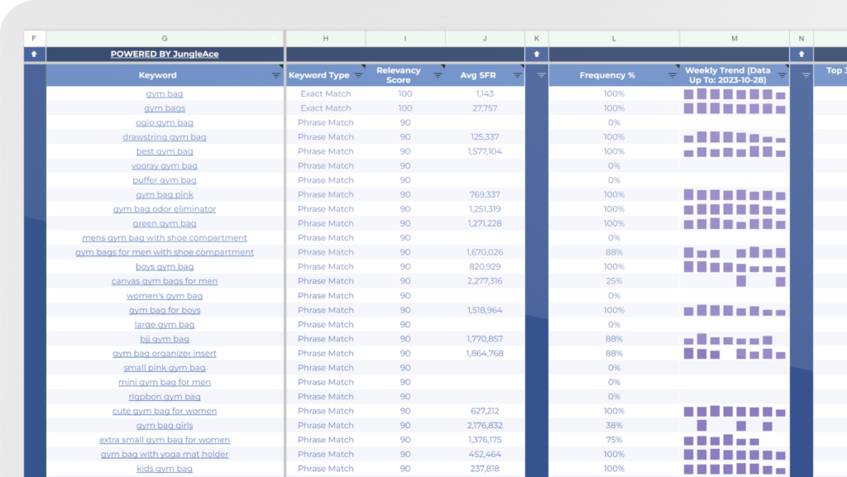Click the Avg SFR column filter icon
Screen dimensions: 847x477
point(517,75)
